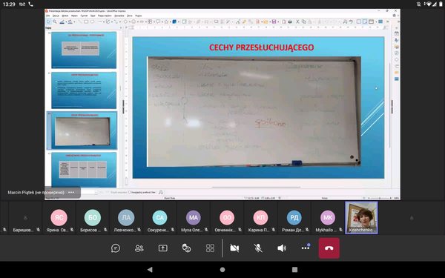Image resolution: width=445 pixels, height=278 pixels.
Task: Toggle the speaker audio output
Action: point(282,248)
